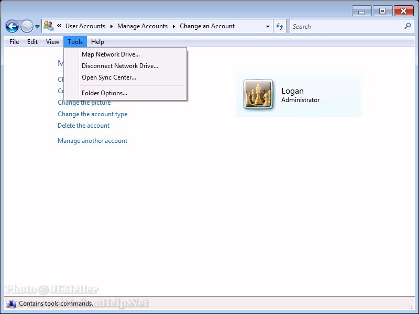Choose Disconnect Network Drive menu entry

pyautogui.click(x=119, y=66)
